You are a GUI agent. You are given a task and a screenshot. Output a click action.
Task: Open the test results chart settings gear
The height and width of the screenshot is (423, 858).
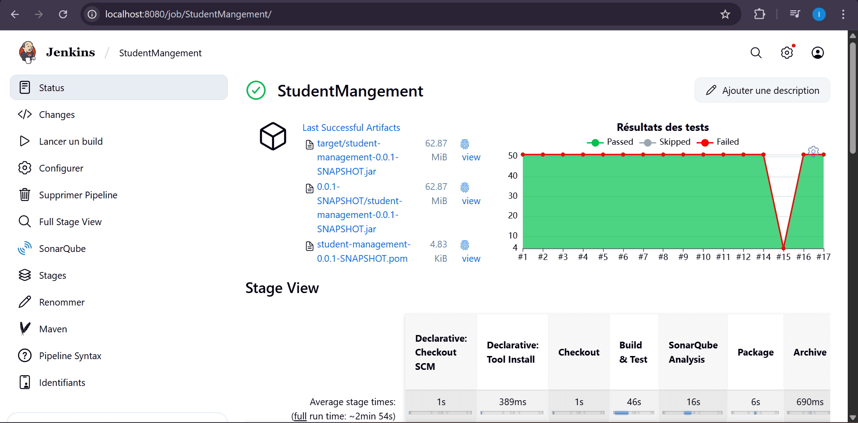[x=813, y=151]
